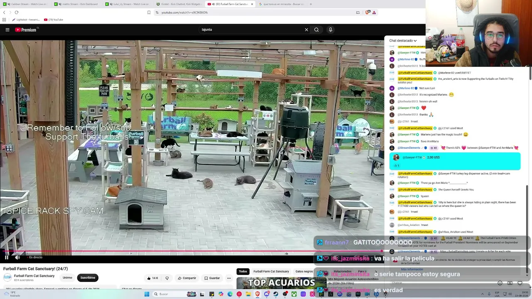
Task: Submit search with magnifying glass icon
Action: (x=316, y=29)
